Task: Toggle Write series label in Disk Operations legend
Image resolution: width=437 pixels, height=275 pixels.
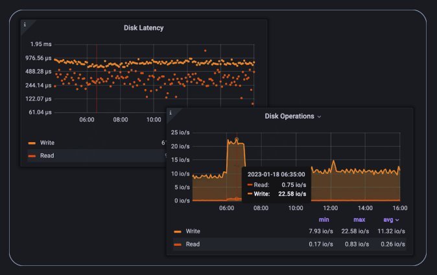Action: coord(193,231)
